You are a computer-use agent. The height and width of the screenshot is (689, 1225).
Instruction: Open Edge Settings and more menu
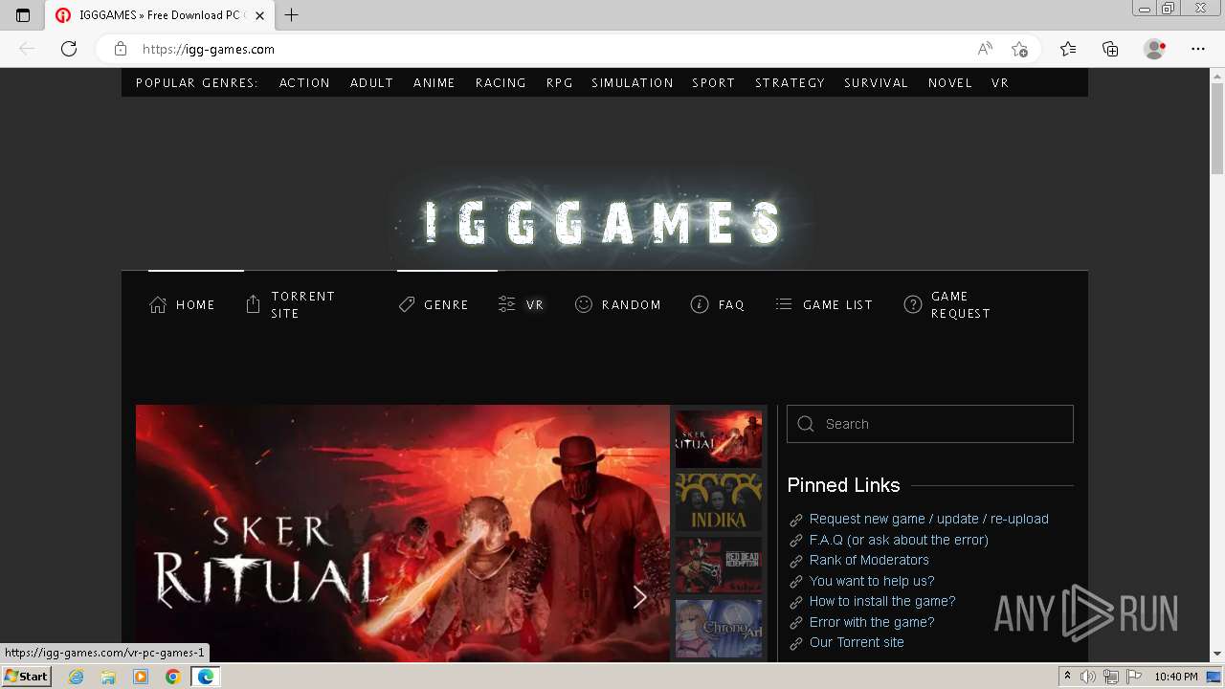pos(1198,49)
